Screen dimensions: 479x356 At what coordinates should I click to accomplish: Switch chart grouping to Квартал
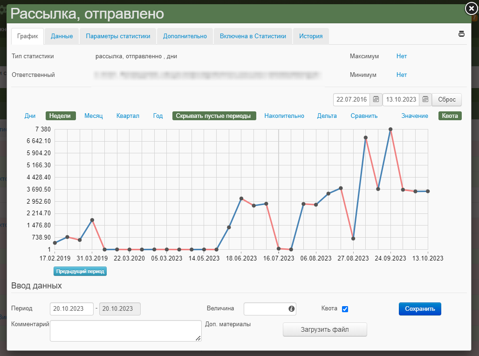(x=128, y=116)
